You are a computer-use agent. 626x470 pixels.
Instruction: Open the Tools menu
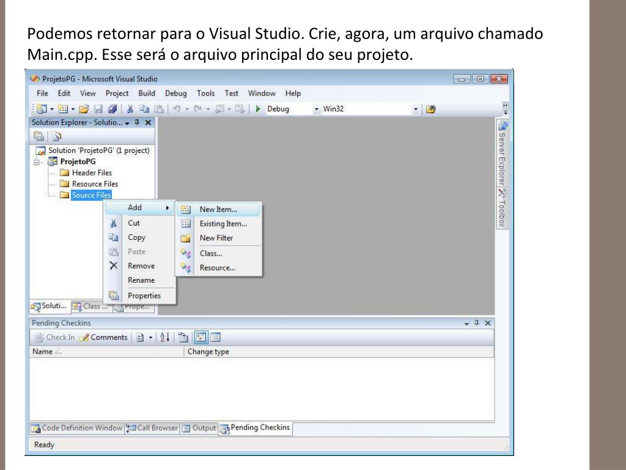(x=205, y=93)
